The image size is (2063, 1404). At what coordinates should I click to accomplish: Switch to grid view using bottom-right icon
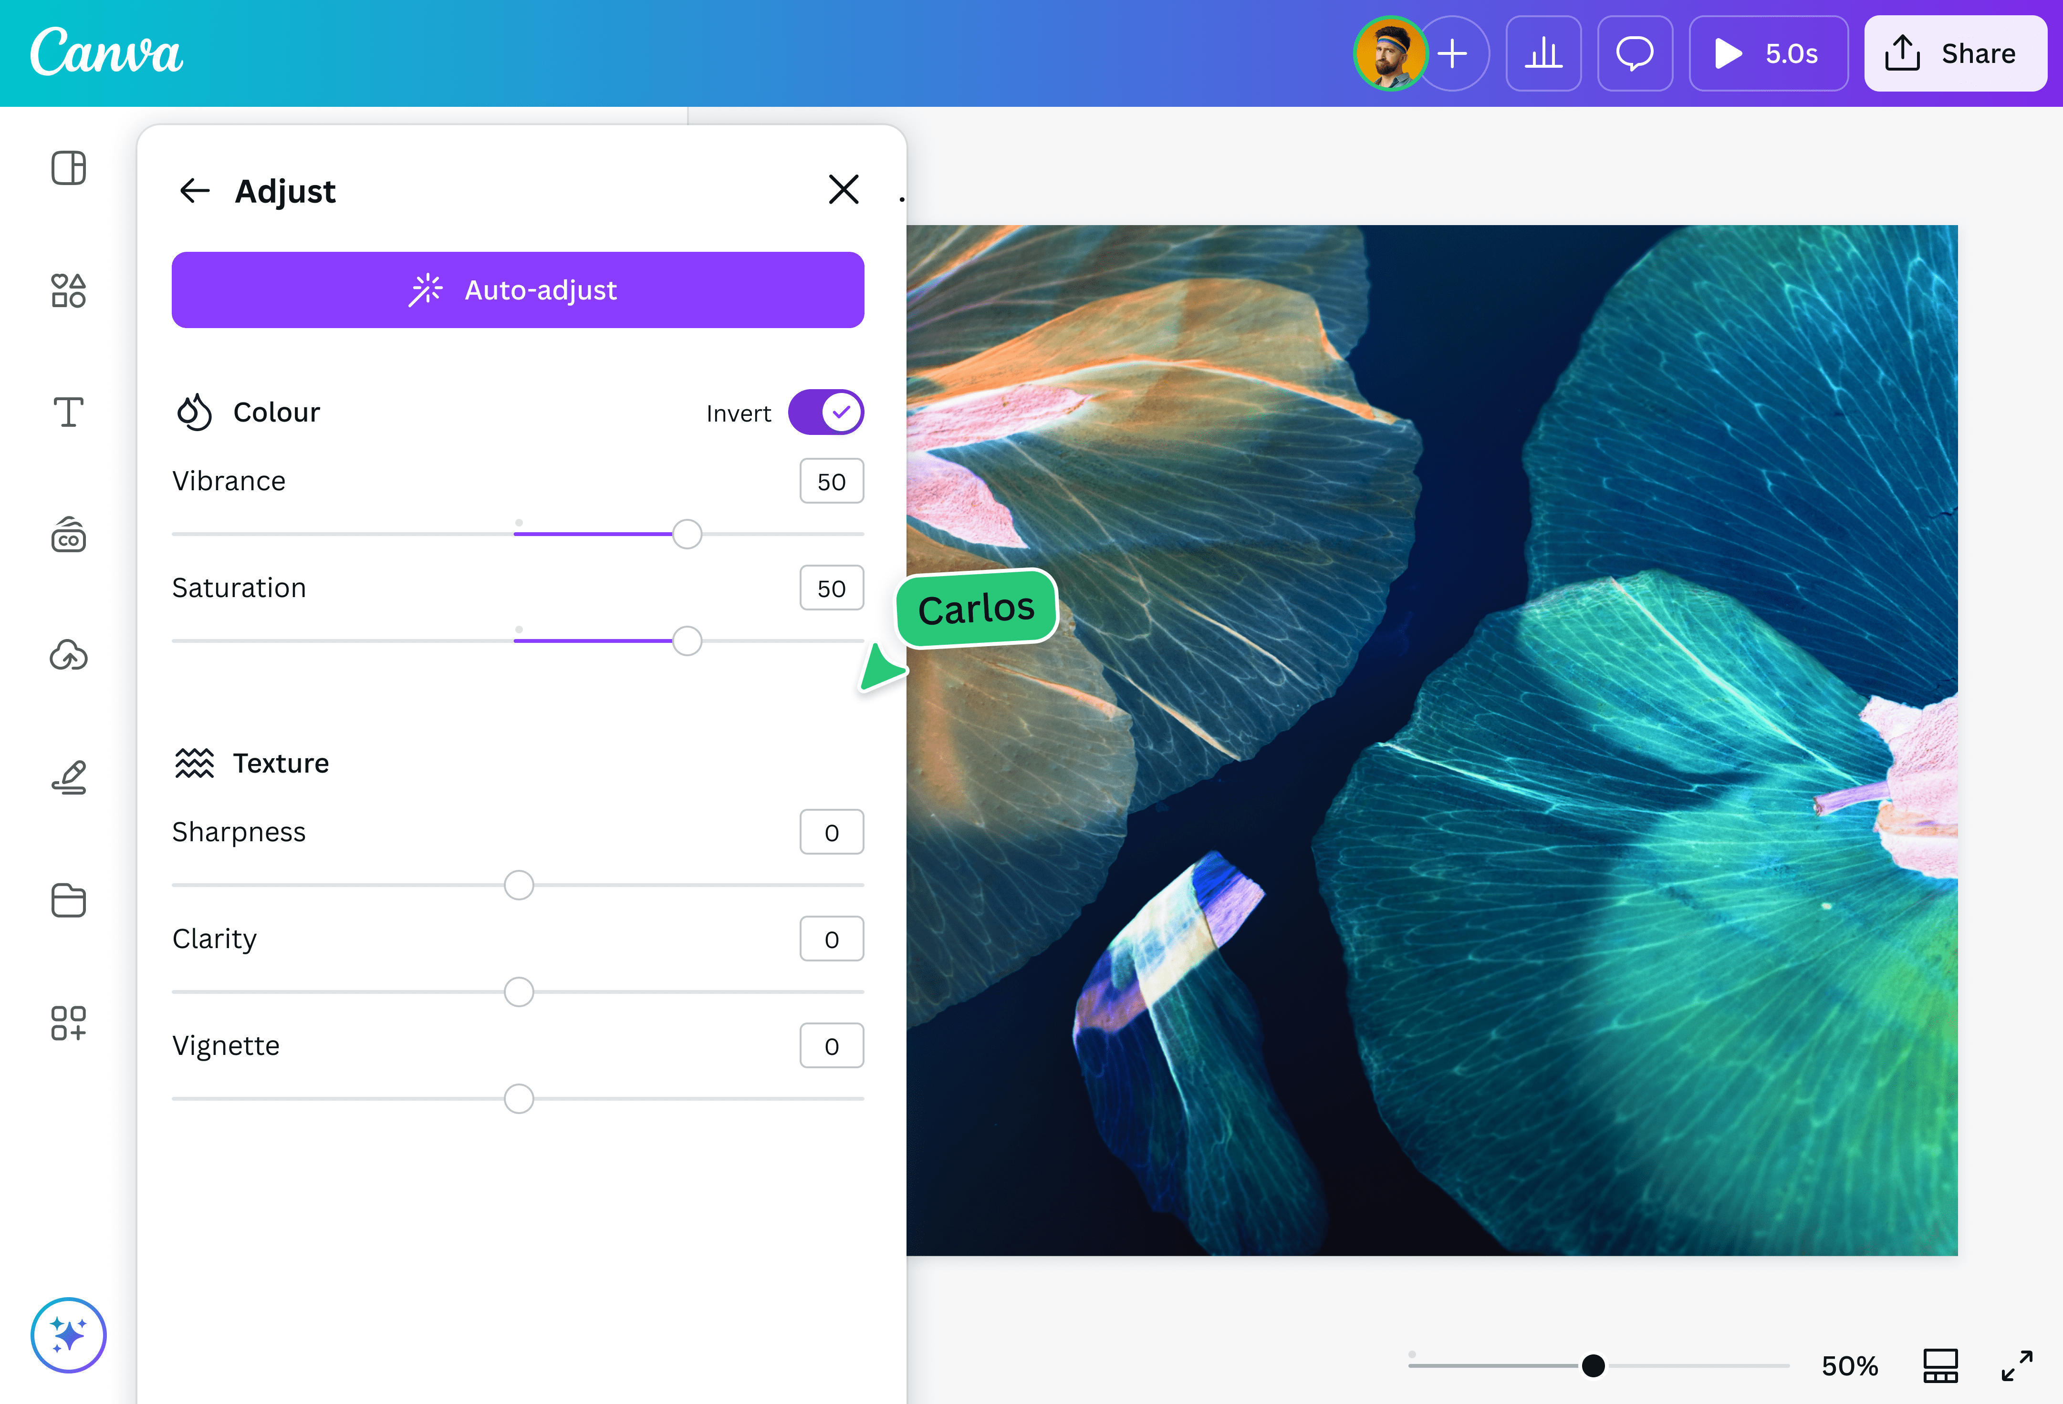(1940, 1366)
